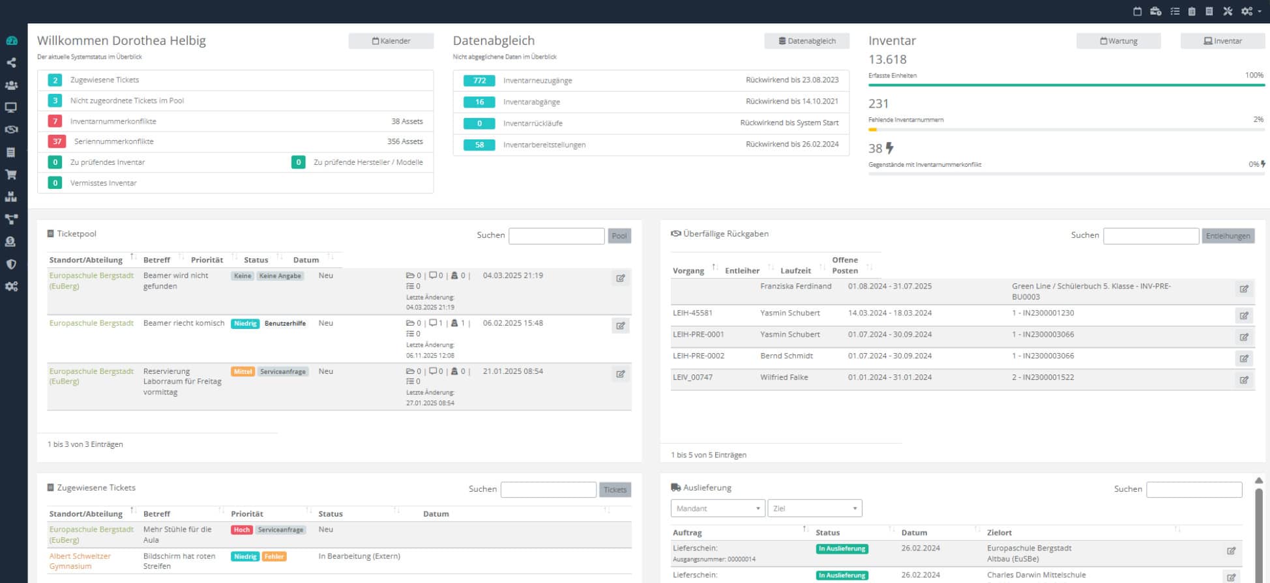1270x583 pixels.
Task: Open the '37' Seriennummerkonflikte badge
Action: coord(57,141)
